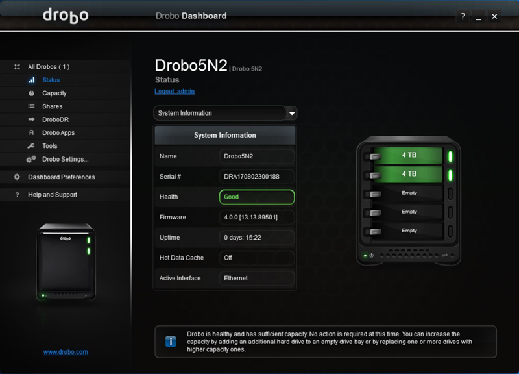The height and width of the screenshot is (374, 519).
Task: Click the Dashboard Preferences gear icon
Action: 17,177
